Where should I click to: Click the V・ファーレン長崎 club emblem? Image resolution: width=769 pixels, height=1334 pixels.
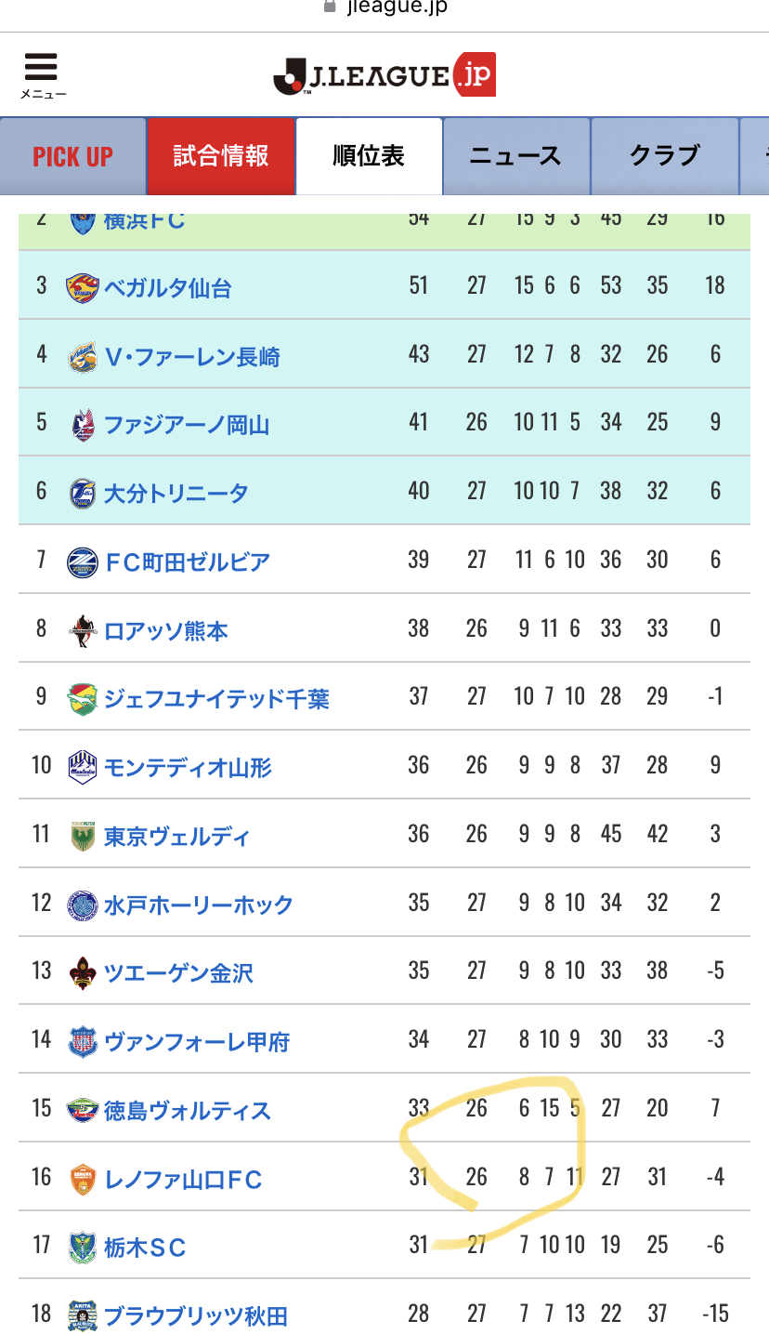(82, 357)
